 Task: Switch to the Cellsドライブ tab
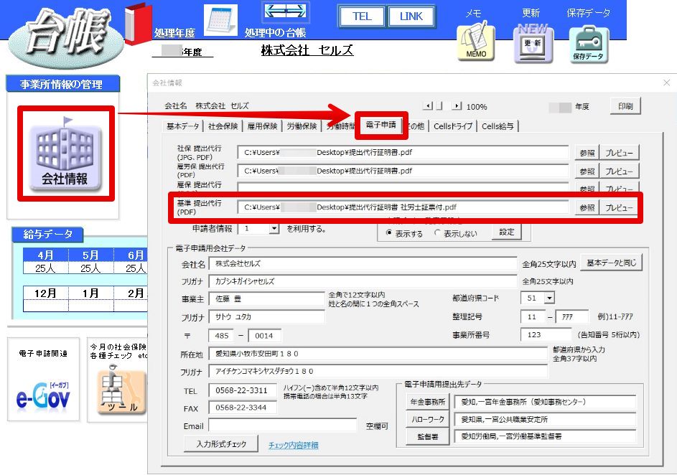coord(453,126)
